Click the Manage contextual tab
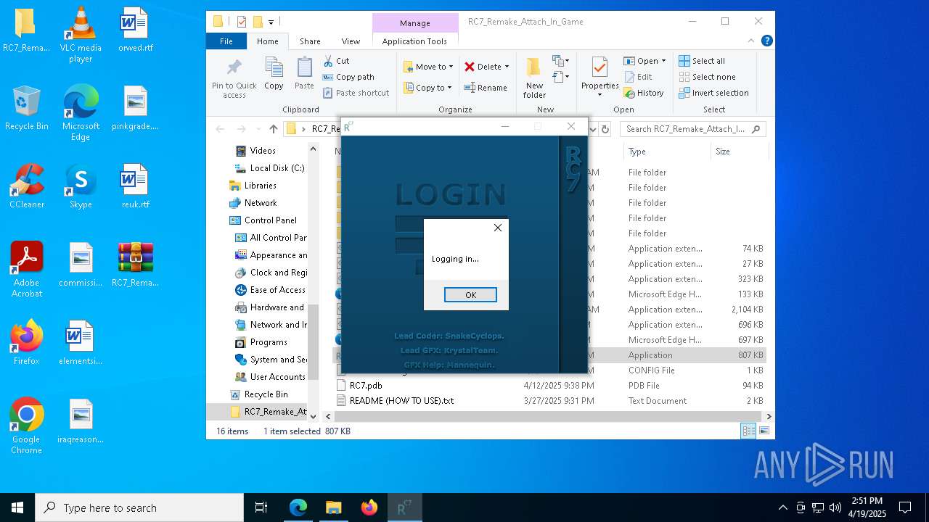The height and width of the screenshot is (522, 929). click(x=415, y=23)
